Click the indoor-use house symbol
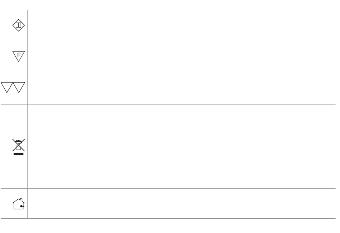Viewport: 340px width, 233px height. [x=19, y=203]
